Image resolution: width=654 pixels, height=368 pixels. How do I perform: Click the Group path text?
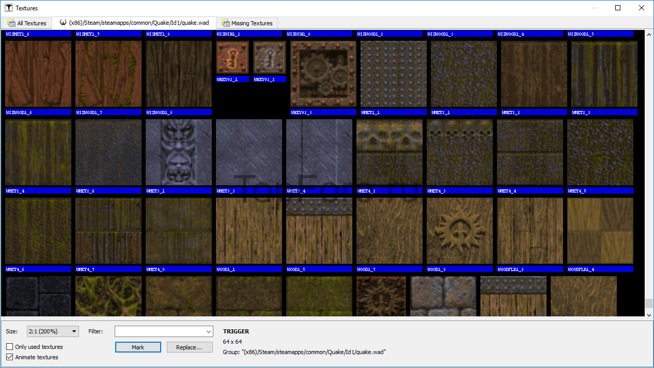pyautogui.click(x=305, y=352)
